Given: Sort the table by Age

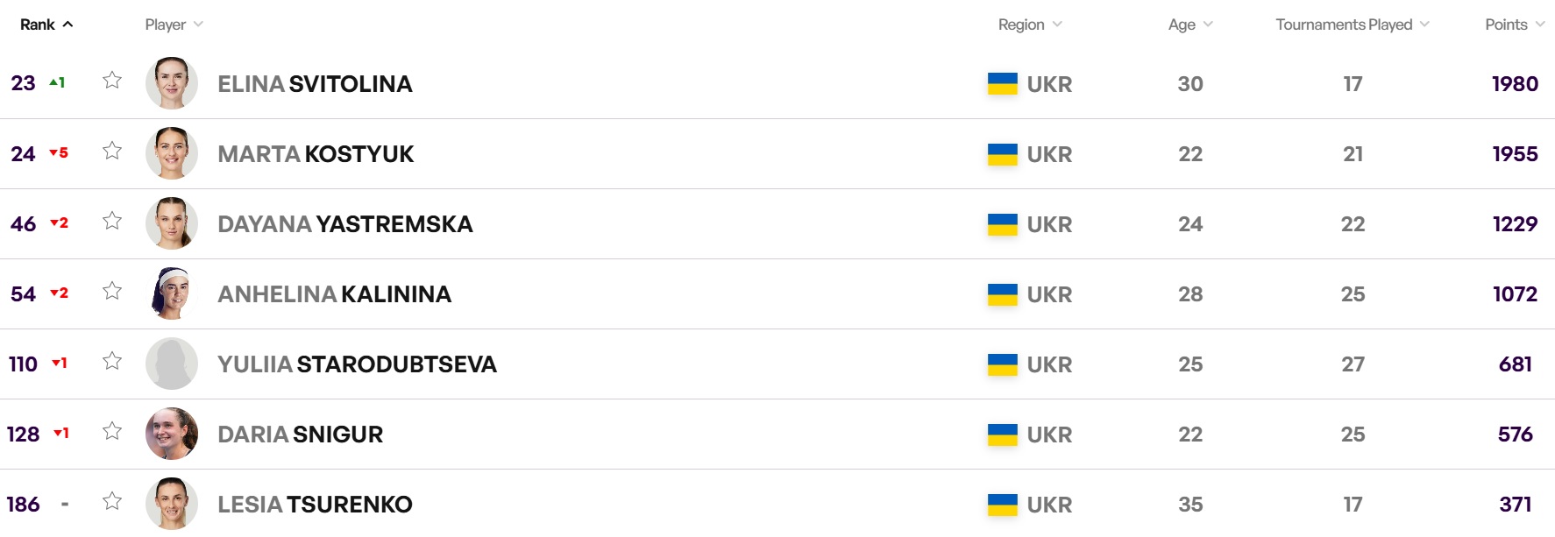Looking at the screenshot, I should point(1190,25).
